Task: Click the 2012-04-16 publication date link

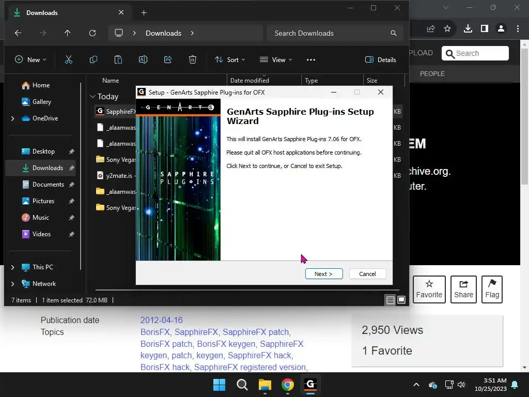Action: click(162, 320)
